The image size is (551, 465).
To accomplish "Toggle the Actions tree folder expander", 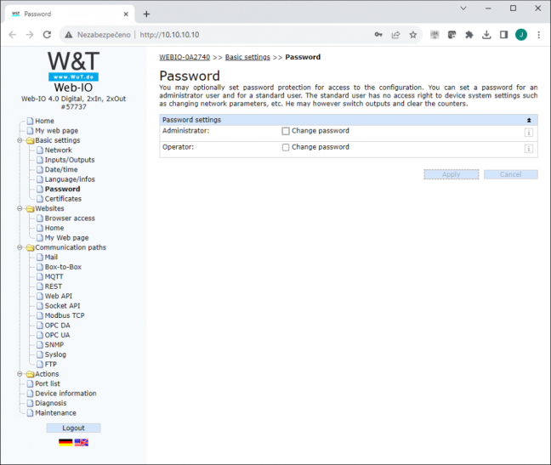I will (20, 374).
